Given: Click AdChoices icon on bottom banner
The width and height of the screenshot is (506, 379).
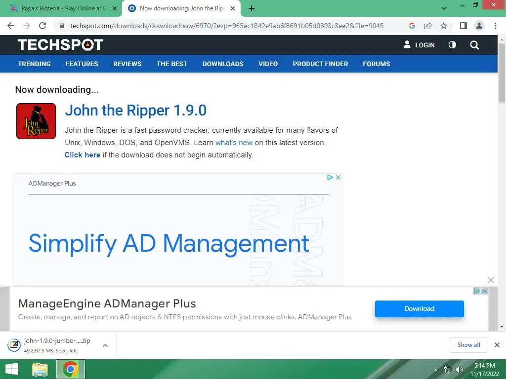Looking at the screenshot, I should (477, 291).
